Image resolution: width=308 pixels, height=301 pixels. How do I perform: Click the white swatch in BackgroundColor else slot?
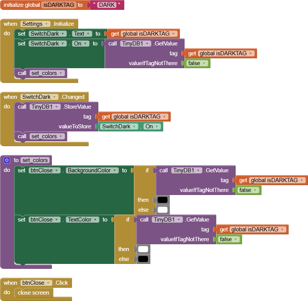(162, 210)
